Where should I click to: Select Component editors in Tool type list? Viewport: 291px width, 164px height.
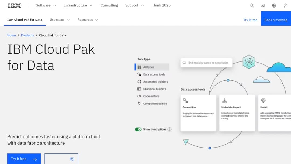(152, 104)
